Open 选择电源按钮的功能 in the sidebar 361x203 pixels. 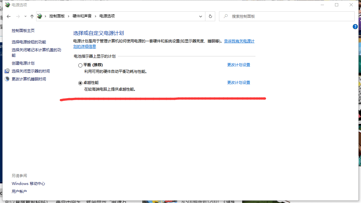(x=29, y=42)
